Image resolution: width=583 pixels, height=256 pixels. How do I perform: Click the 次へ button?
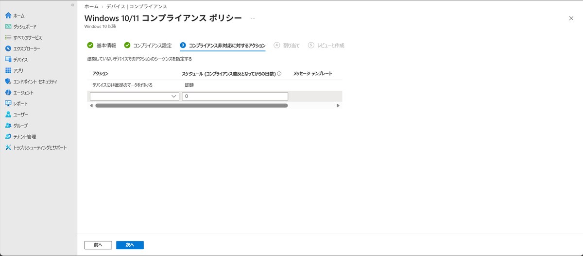(130, 245)
